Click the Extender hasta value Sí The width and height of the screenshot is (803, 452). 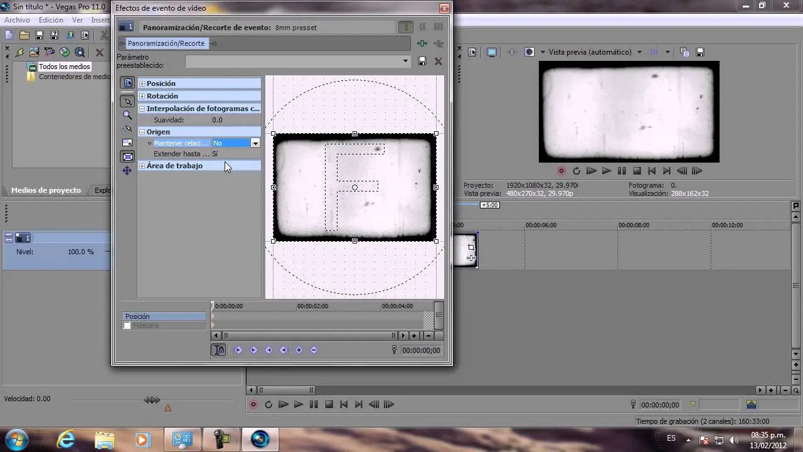[235, 154]
